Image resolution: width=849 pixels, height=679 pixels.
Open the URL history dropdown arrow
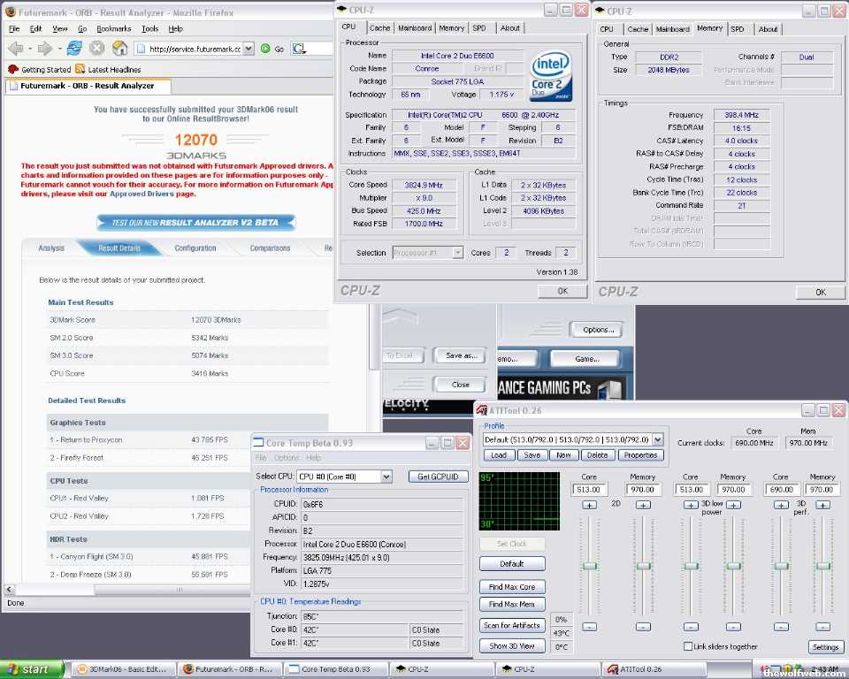tap(249, 49)
